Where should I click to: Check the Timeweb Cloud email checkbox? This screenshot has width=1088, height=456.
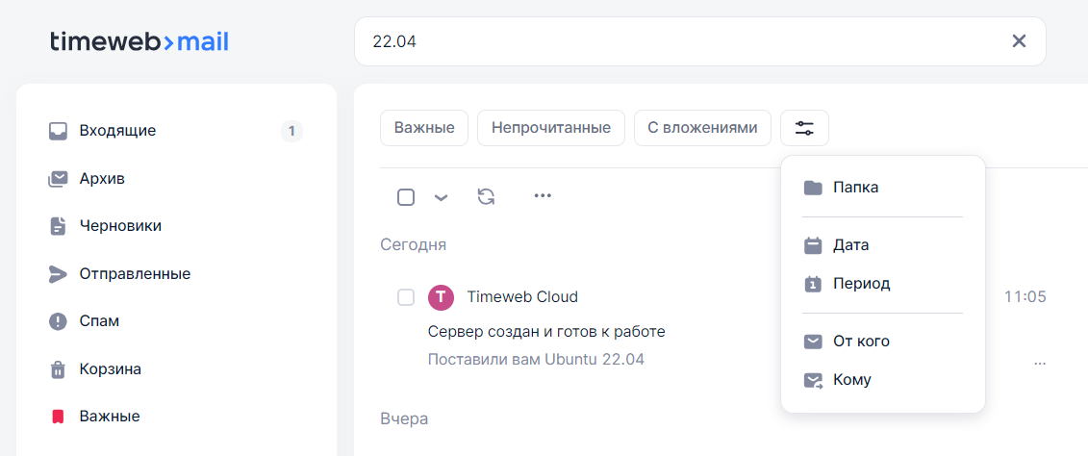point(406,297)
